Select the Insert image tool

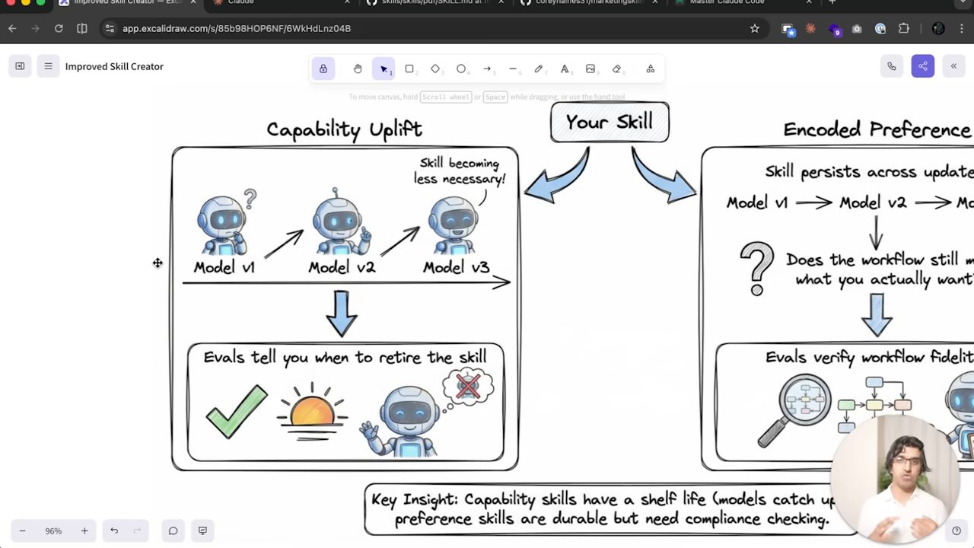pyautogui.click(x=590, y=68)
